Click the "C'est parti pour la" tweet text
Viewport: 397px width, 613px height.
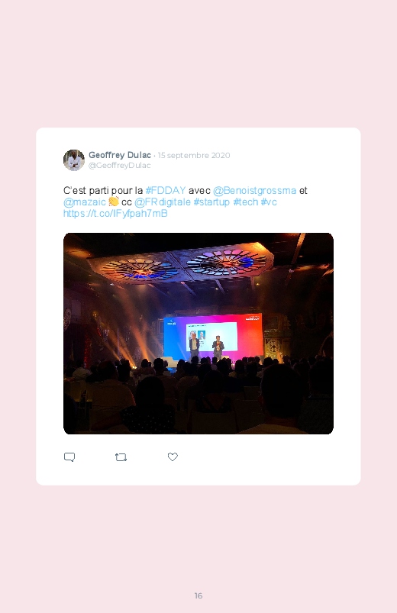(x=103, y=190)
